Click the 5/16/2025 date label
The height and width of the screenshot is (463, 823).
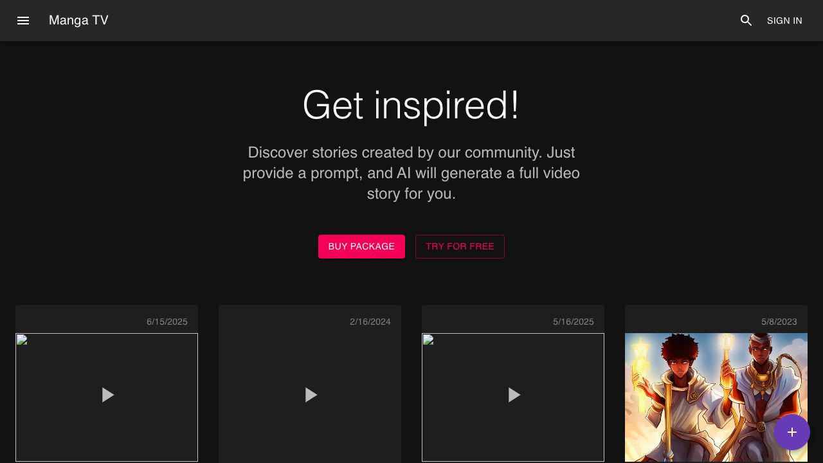pos(573,322)
